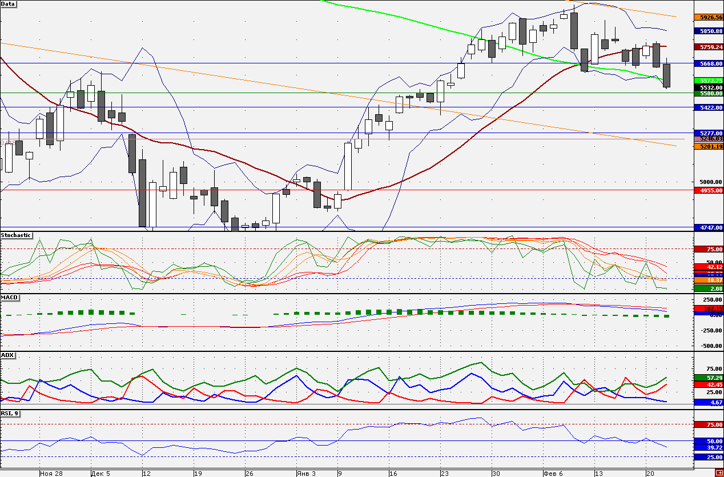Click the 12 date label on time axis
Image resolution: width=724 pixels, height=477 pixels.
146,474
